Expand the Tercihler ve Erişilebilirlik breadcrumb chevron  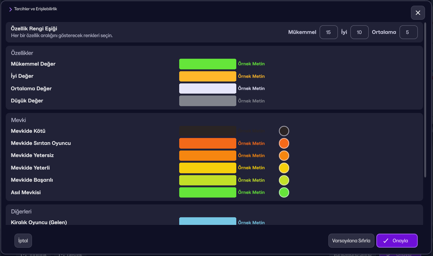click(11, 9)
